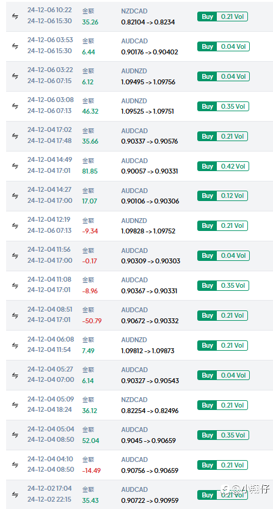Click Buy 0.42 Vol badge
Viewport: 273px width, 509px height.
222,166
